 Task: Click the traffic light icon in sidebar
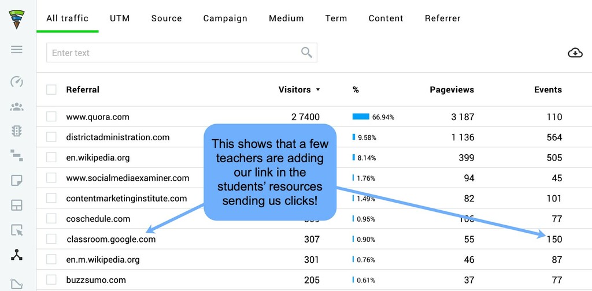click(x=17, y=131)
